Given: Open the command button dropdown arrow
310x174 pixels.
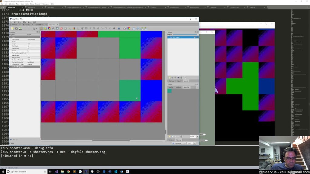Looking at the screenshot, I should coord(37,29).
